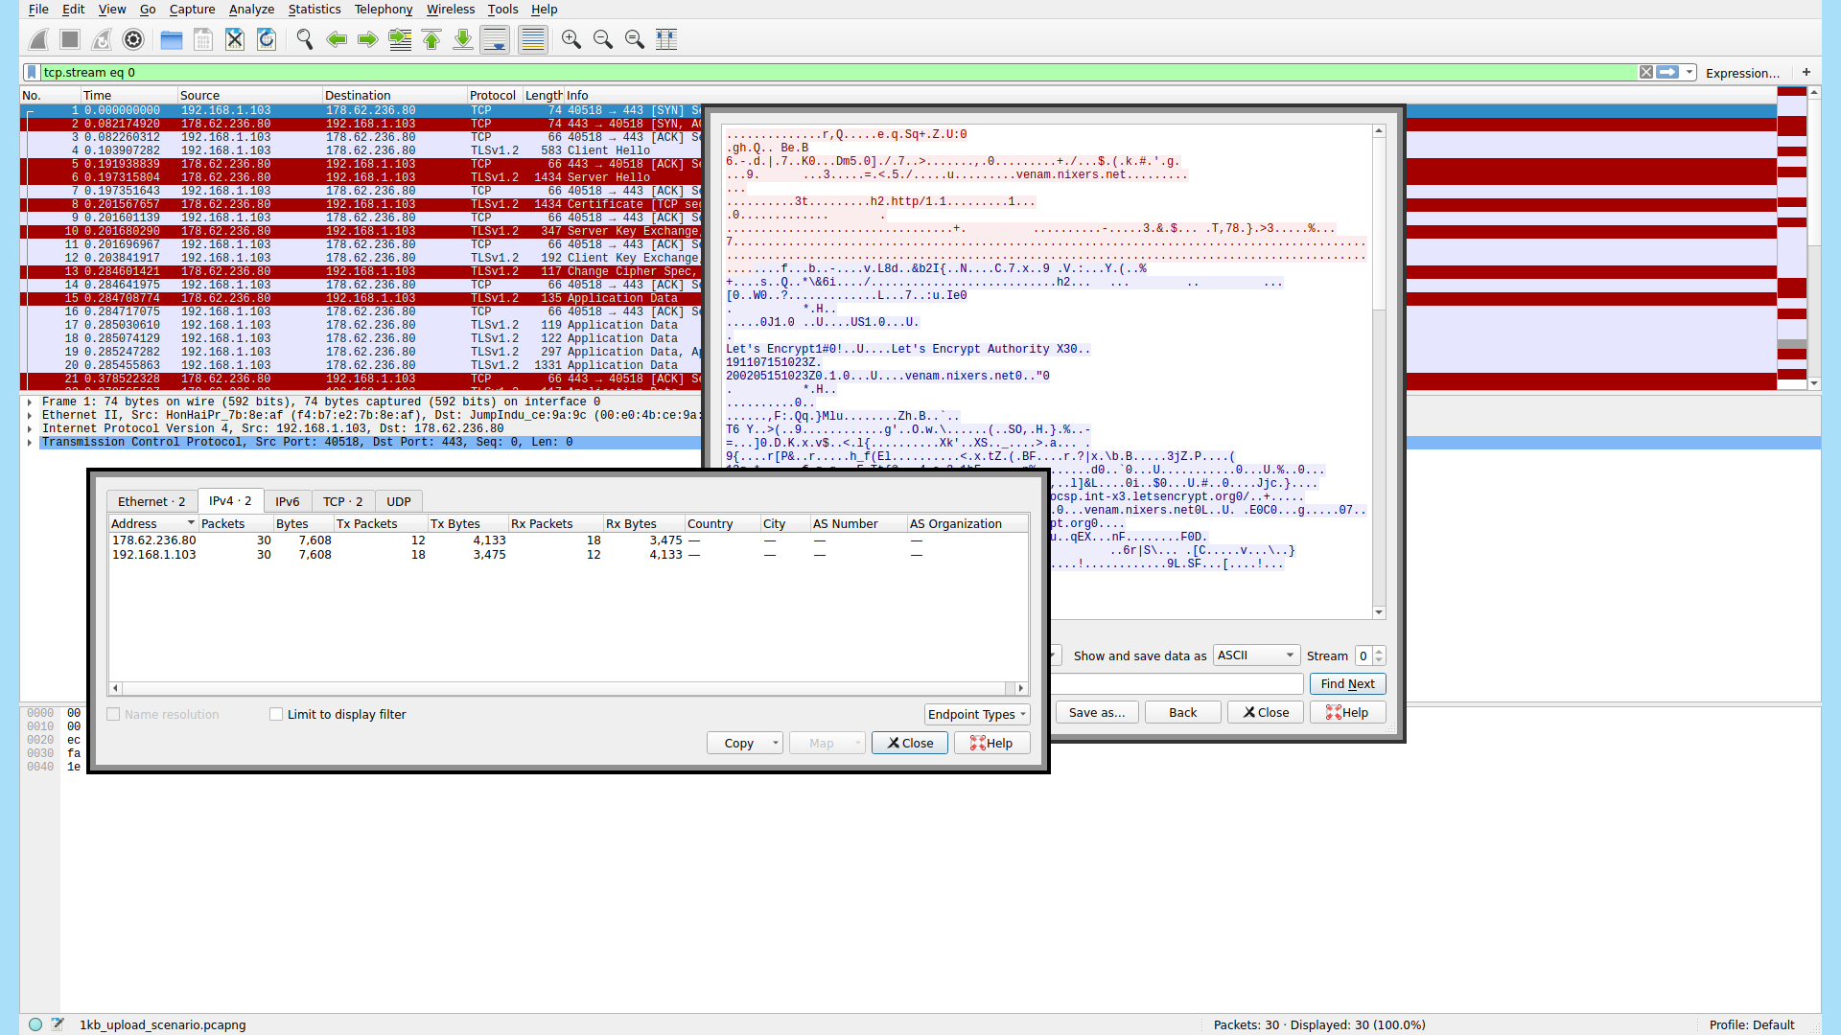Image resolution: width=1841 pixels, height=1035 pixels.
Task: Open the Wireless menu
Action: [451, 10]
